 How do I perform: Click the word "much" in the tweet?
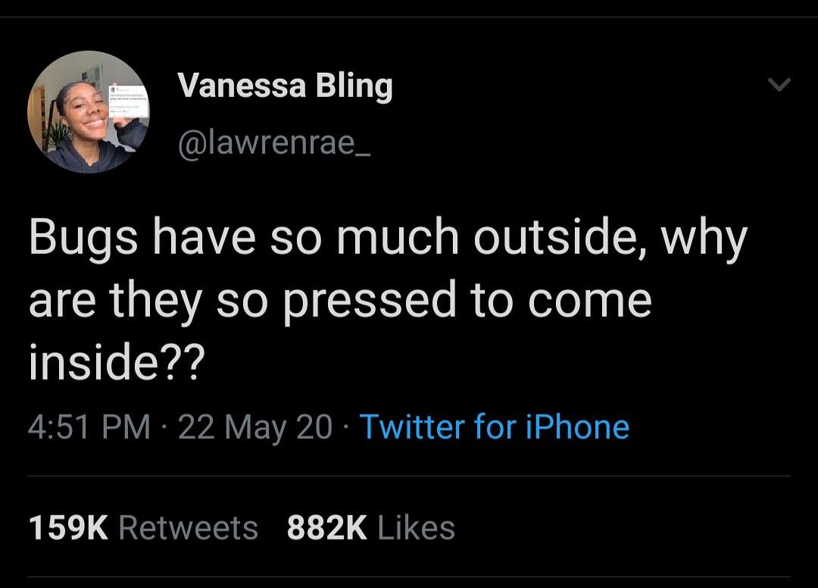[x=398, y=238]
